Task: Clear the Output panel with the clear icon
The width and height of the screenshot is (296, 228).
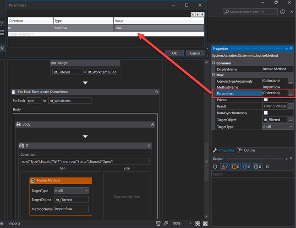Action: 267,166
